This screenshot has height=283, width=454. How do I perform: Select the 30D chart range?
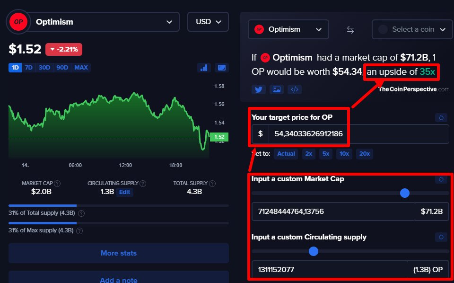point(44,68)
